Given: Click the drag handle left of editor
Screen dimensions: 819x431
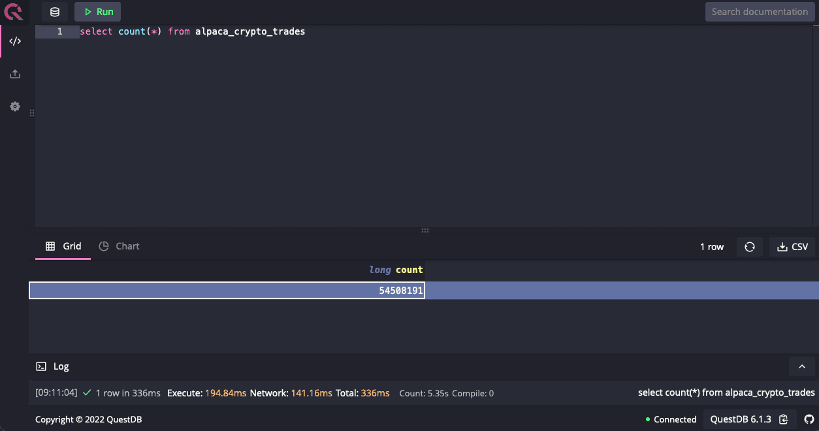Looking at the screenshot, I should point(31,113).
